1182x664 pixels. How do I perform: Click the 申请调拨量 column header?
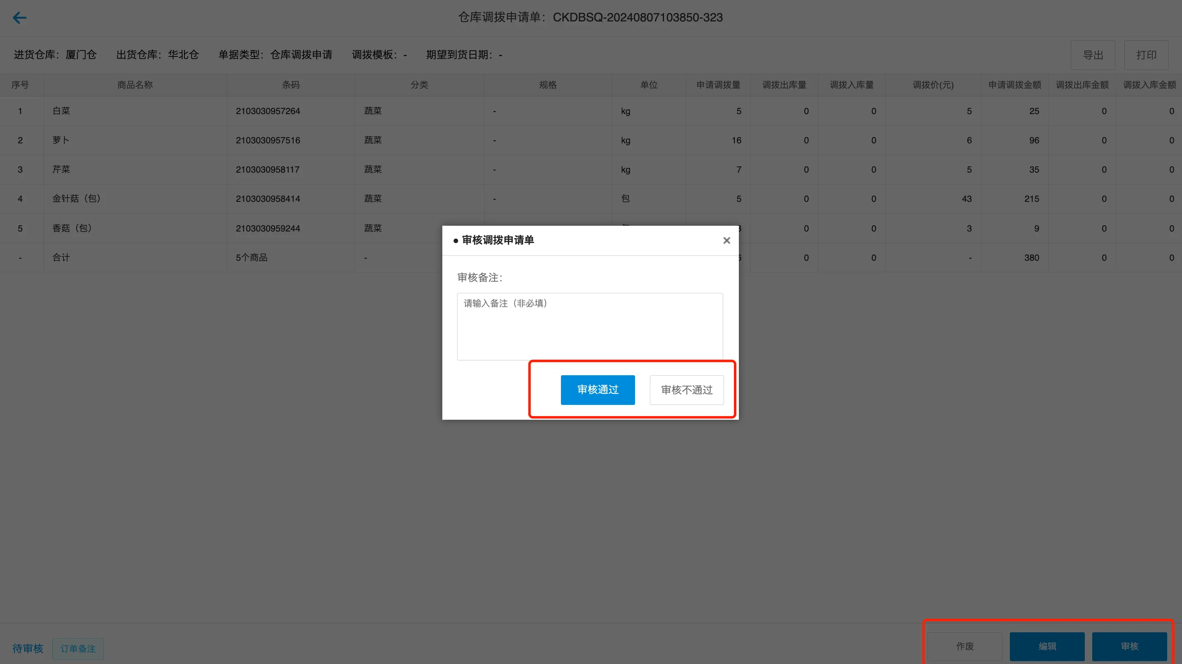coord(718,84)
